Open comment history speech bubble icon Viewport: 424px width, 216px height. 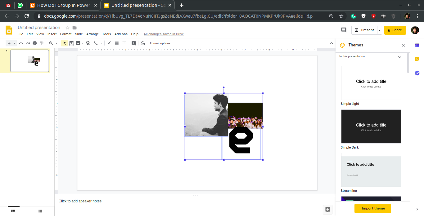tap(344, 30)
